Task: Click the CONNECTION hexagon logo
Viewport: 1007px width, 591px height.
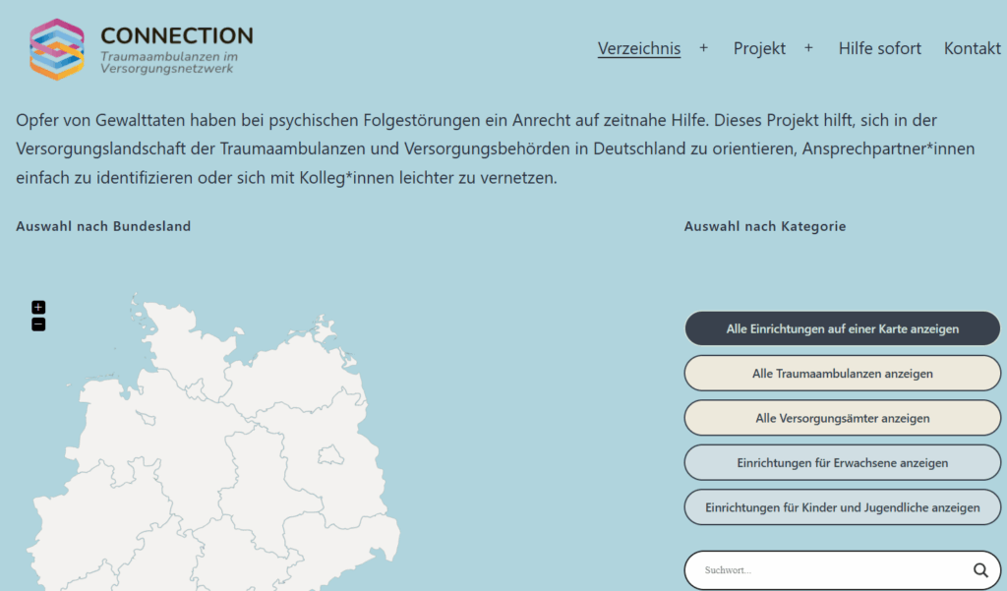Action: (56, 49)
